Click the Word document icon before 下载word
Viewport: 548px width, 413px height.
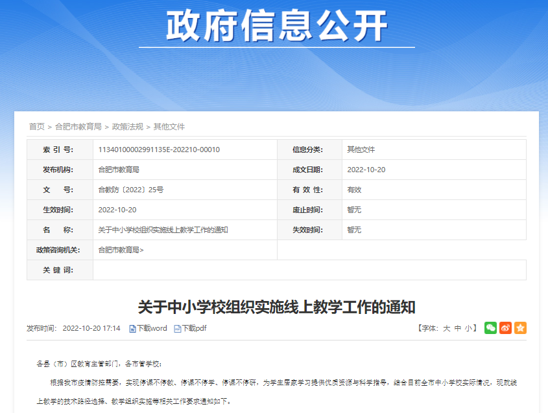pyautogui.click(x=132, y=329)
